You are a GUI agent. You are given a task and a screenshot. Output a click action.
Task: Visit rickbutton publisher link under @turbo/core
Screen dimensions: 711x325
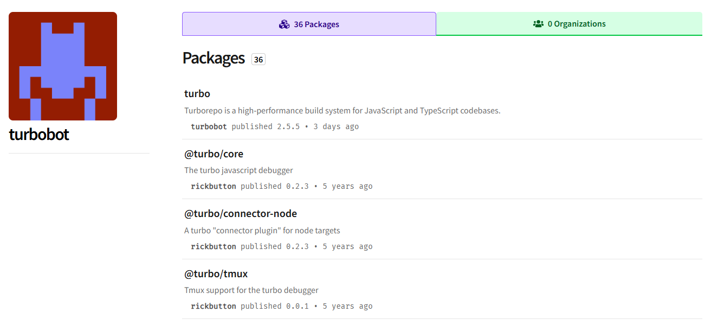214,186
